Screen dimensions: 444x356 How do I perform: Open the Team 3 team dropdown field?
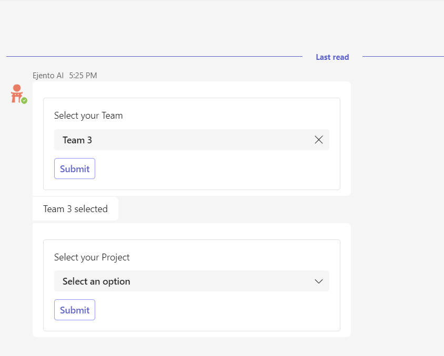point(184,140)
